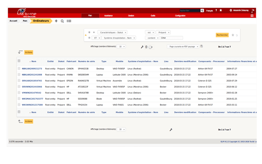Open templates list icon beside Ordinateurs breadcrumb
This screenshot has height=164, width=262.
pyautogui.click(x=69, y=21)
